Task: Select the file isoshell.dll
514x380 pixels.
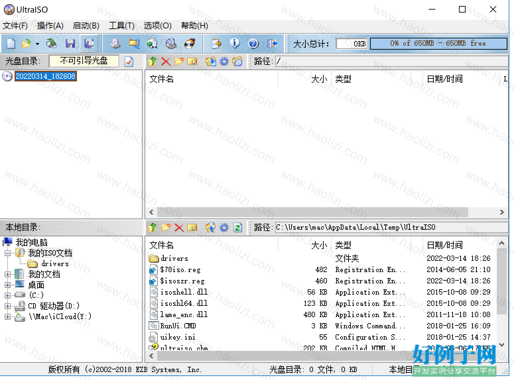Action: pyautogui.click(x=184, y=292)
